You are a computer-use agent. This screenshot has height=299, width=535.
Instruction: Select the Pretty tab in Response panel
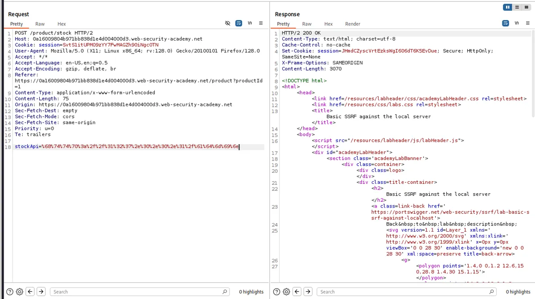283,24
